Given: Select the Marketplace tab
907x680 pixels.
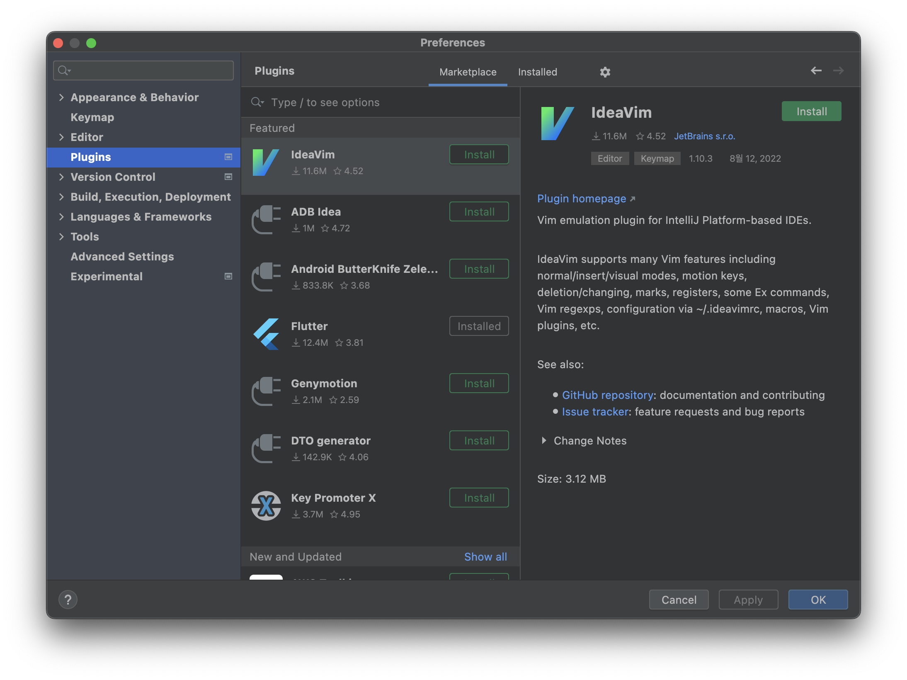Looking at the screenshot, I should pos(468,72).
